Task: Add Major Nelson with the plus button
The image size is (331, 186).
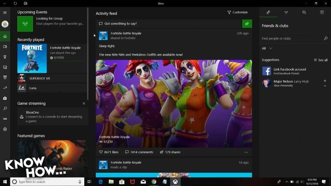Action: pos(325,81)
